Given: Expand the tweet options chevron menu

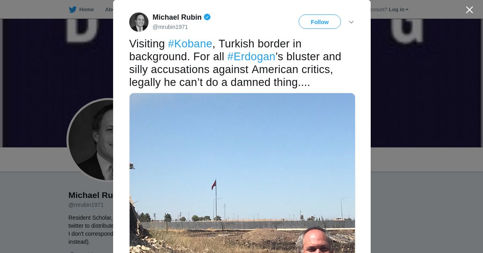Looking at the screenshot, I should pyautogui.click(x=351, y=22).
